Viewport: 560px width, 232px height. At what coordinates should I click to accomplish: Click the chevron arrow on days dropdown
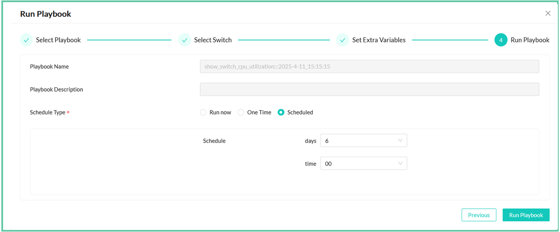tap(400, 141)
